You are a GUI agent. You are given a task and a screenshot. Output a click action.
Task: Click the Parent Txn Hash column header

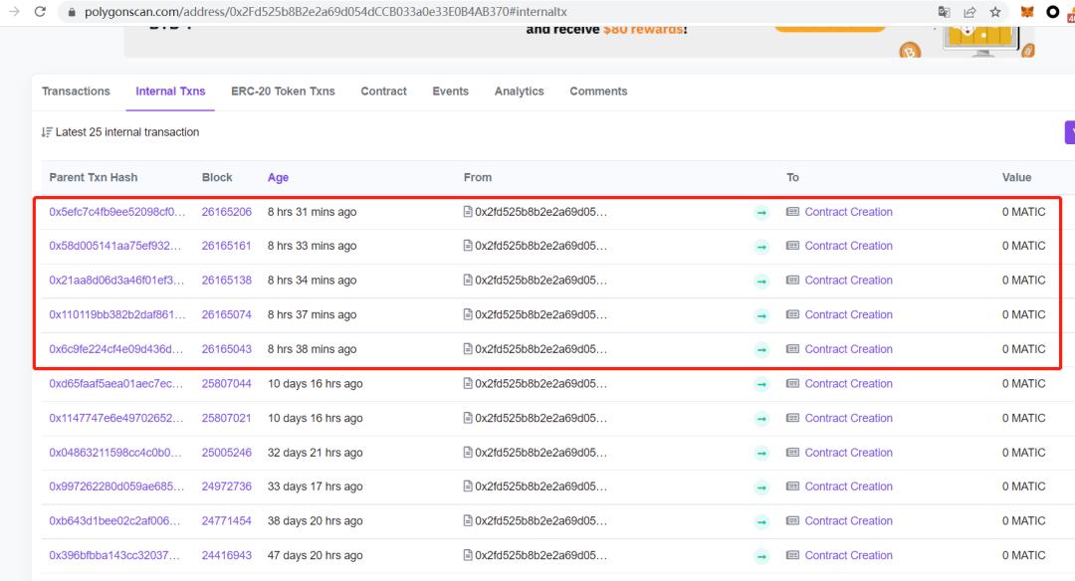pos(94,177)
